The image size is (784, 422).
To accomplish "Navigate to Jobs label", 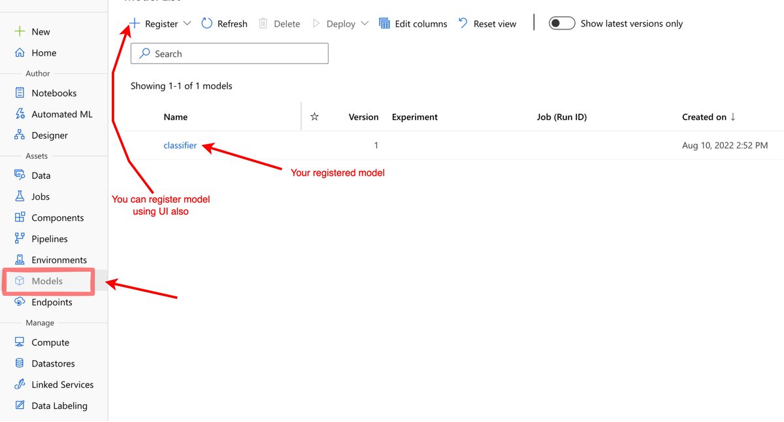I will 41,196.
